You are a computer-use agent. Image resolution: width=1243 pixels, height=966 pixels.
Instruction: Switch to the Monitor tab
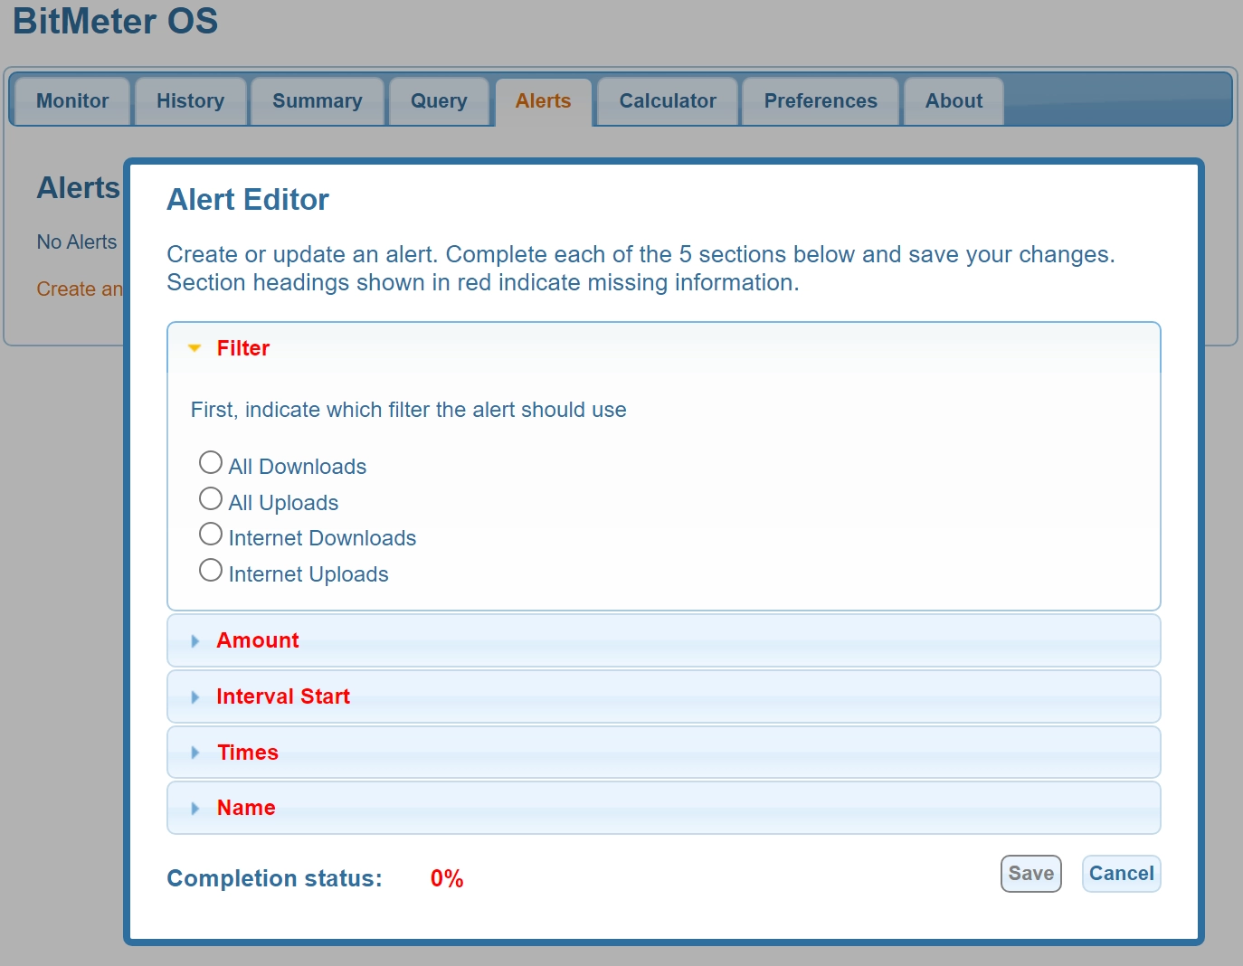(x=72, y=101)
